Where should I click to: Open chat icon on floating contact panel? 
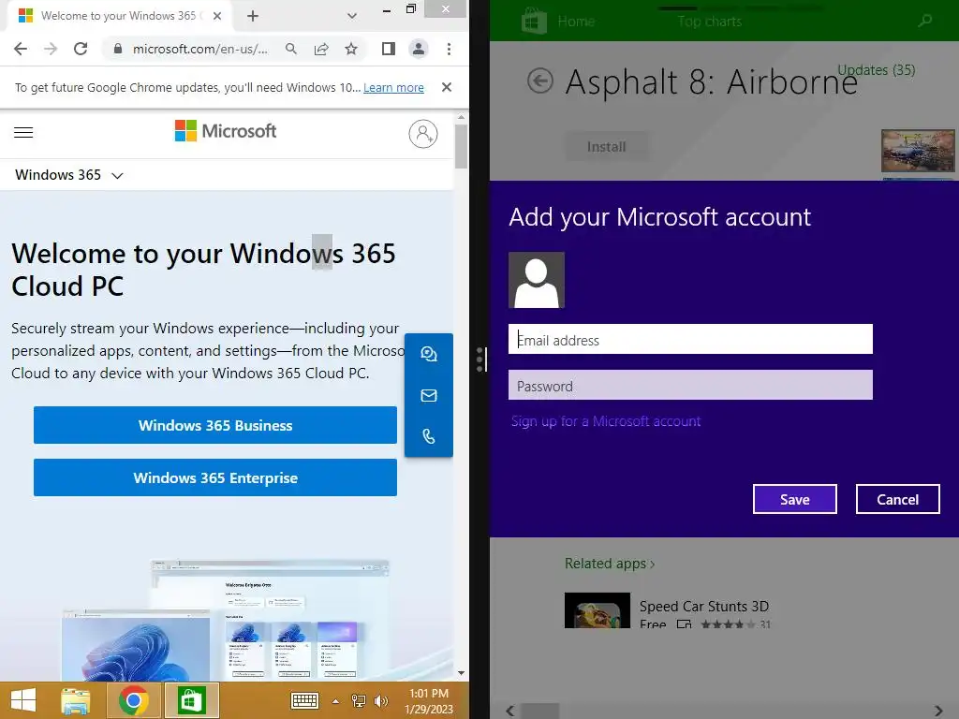pos(429,354)
